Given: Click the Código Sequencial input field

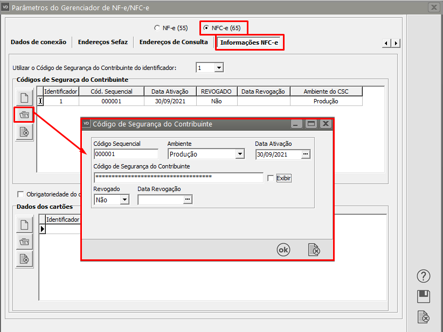Looking at the screenshot, I should 126,154.
